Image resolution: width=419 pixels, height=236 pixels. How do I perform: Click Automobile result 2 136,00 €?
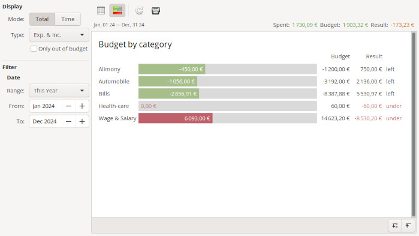point(369,81)
